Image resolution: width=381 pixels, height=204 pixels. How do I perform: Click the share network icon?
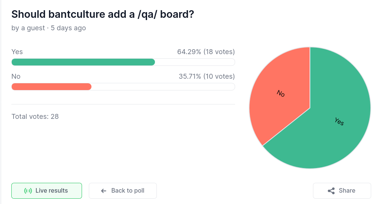(x=331, y=191)
